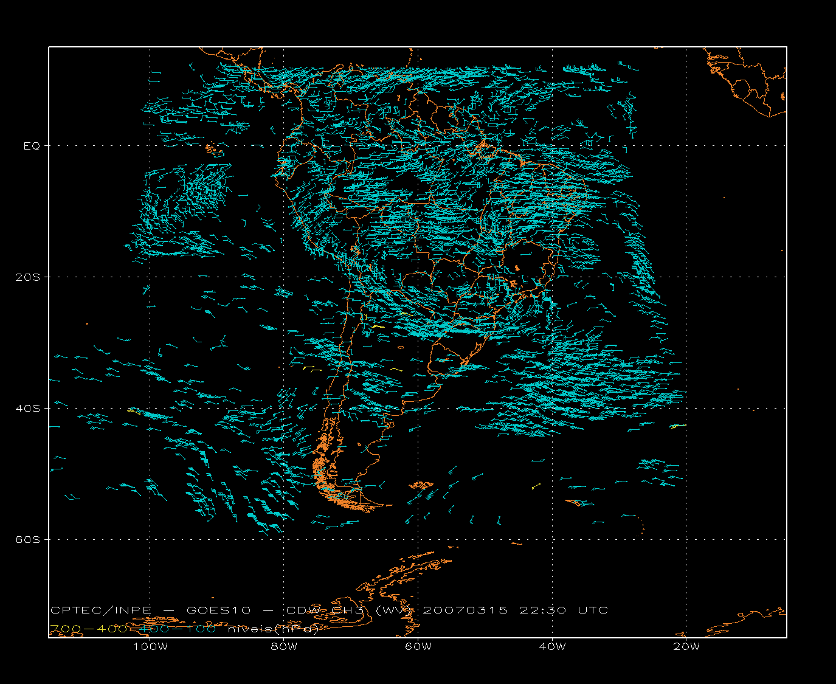Select the 40W longitude label

click(552, 647)
